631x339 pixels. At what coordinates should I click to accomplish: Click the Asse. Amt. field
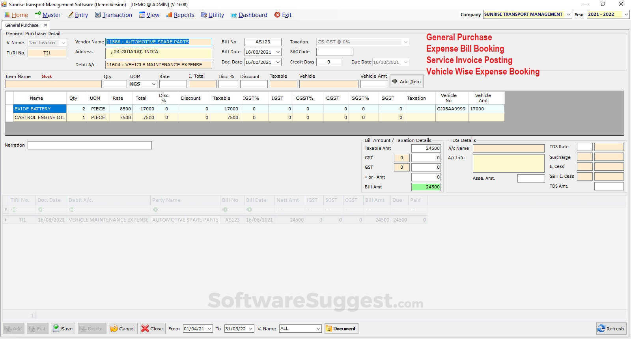(531, 178)
